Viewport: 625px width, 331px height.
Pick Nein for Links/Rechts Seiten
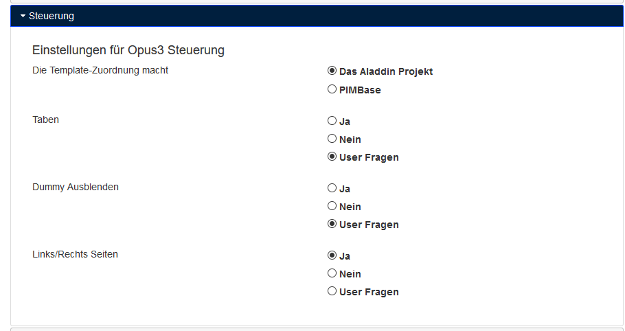(332, 273)
